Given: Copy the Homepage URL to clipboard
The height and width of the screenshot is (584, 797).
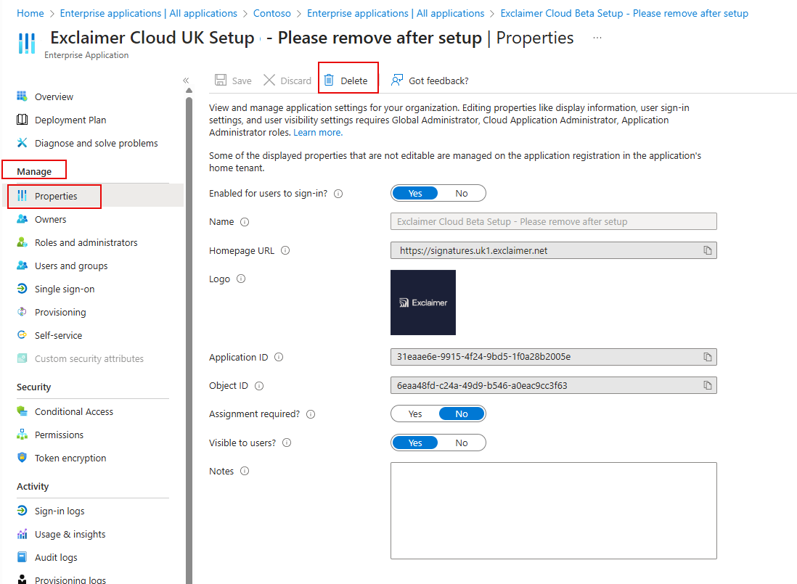Looking at the screenshot, I should click(707, 250).
